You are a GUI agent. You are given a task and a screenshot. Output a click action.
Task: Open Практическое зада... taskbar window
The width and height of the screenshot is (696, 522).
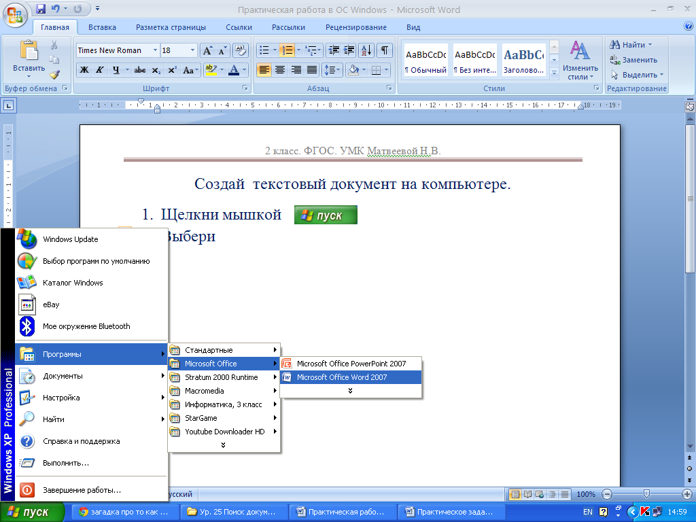[x=451, y=512]
